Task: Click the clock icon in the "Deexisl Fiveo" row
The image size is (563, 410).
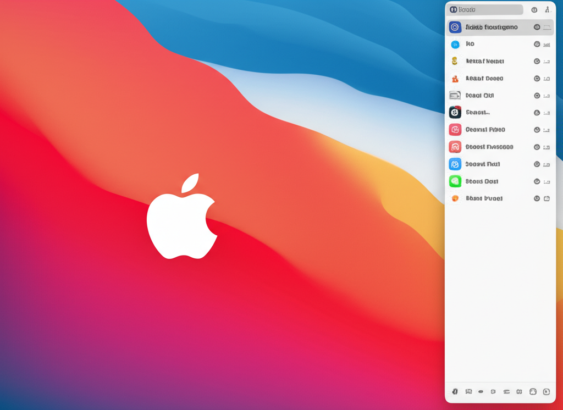Action: (x=537, y=130)
